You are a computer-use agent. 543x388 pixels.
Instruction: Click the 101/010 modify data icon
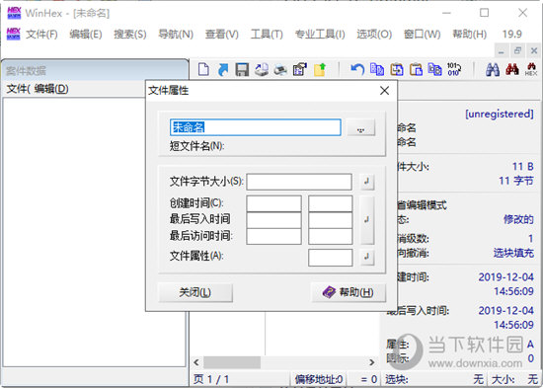(x=454, y=69)
